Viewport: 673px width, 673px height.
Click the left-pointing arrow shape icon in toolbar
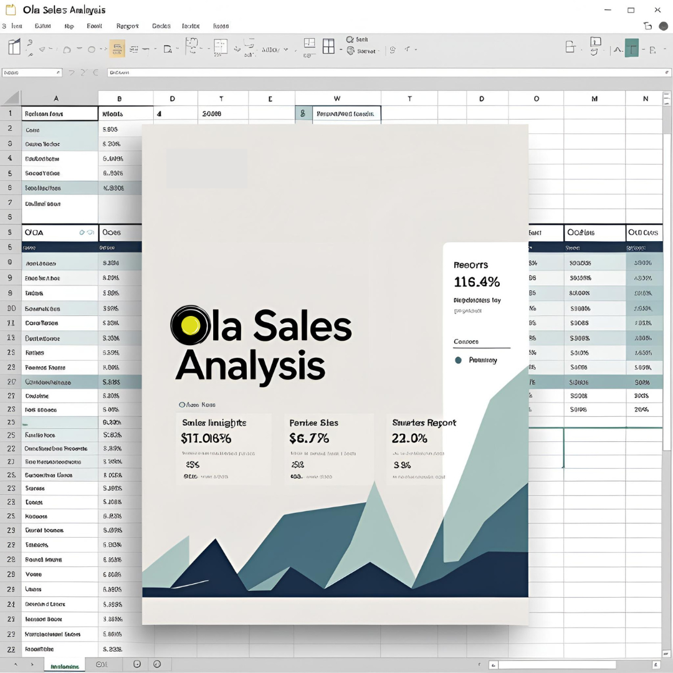(x=42, y=49)
